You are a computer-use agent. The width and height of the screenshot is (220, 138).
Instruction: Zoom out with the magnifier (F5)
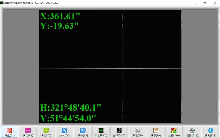(x=82, y=132)
